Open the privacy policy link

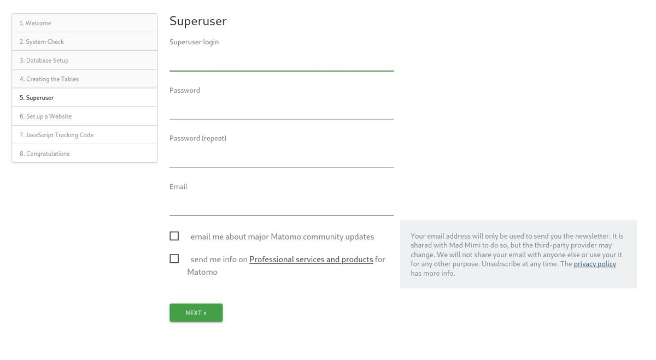594,264
